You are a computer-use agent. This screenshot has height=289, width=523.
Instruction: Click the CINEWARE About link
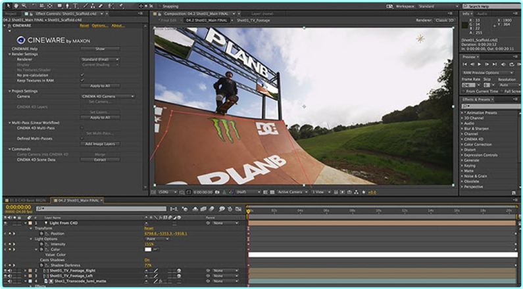tap(117, 26)
